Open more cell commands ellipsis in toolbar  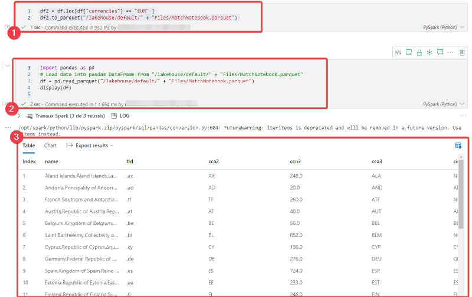tap(450, 52)
